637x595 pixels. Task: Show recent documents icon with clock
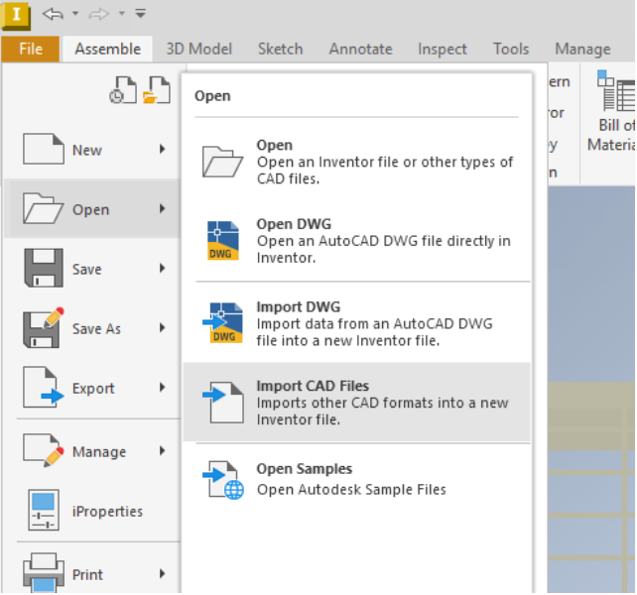point(123,90)
